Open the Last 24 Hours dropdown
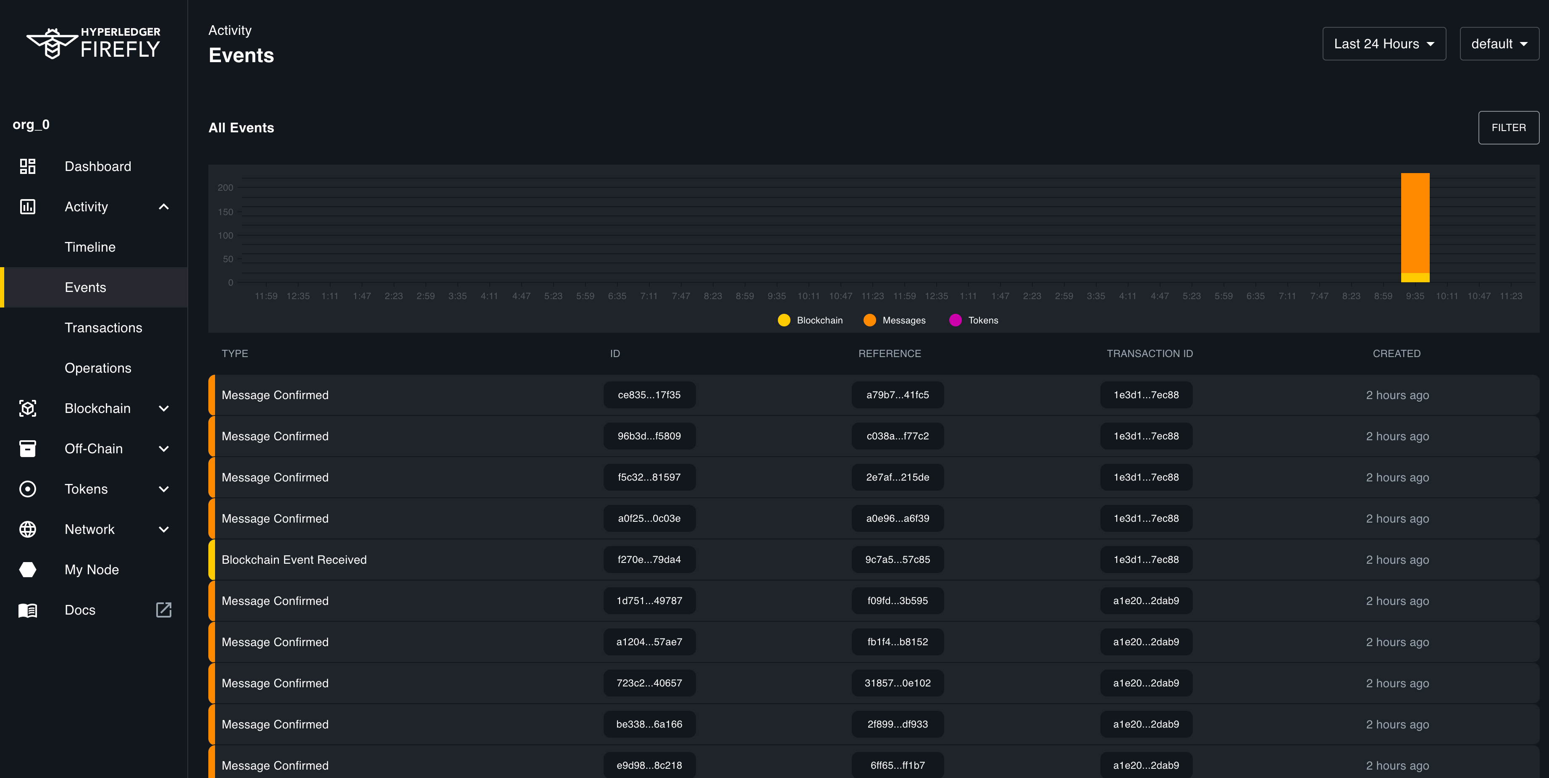 (x=1384, y=43)
